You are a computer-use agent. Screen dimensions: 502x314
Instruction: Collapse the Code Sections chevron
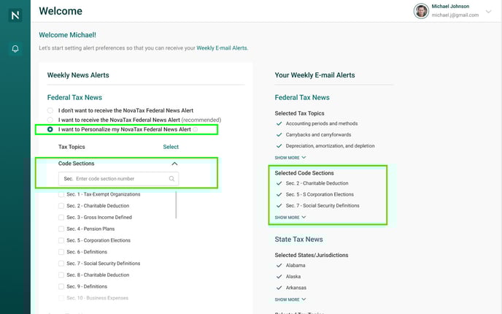pos(174,164)
